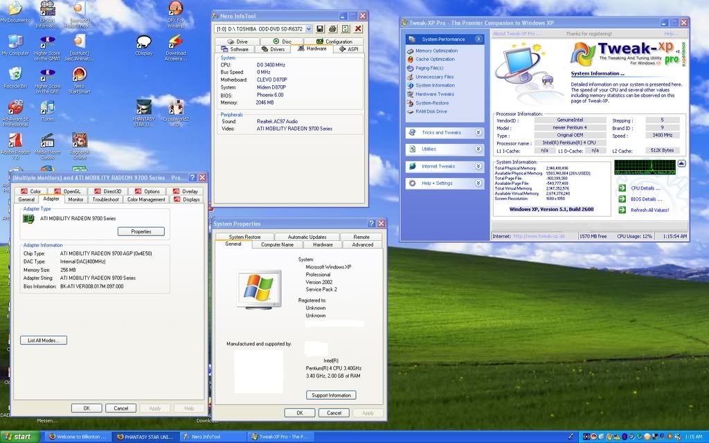This screenshot has width=709, height=443.
Task: Collapse the System Performance panel in Tweak-XP
Action: (478, 39)
